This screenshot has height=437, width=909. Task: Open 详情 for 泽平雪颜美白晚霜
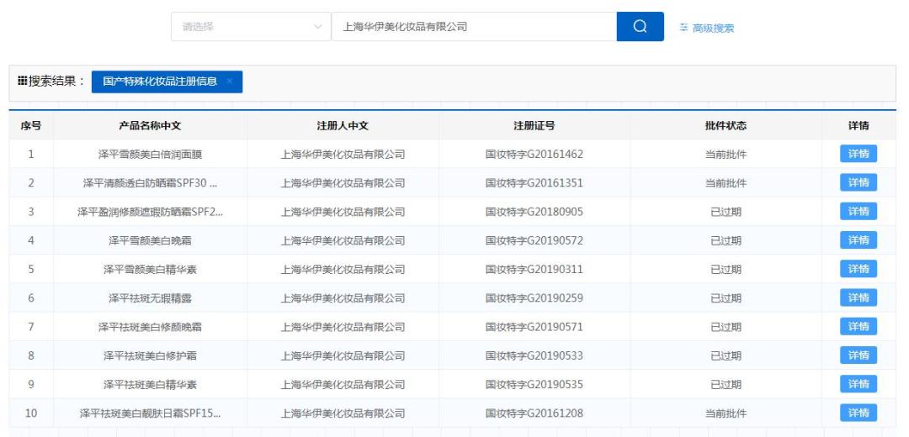coord(858,240)
